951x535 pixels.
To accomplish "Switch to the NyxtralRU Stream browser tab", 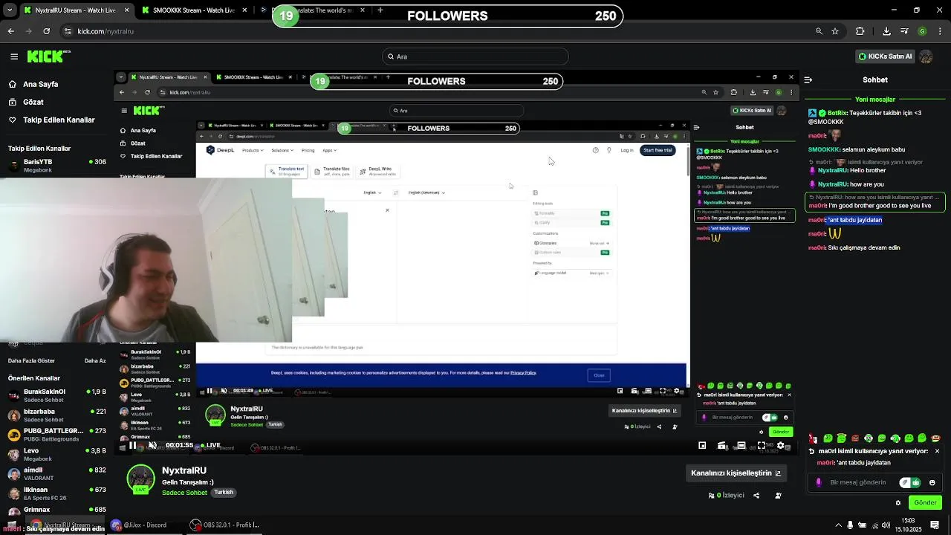I will [x=77, y=10].
